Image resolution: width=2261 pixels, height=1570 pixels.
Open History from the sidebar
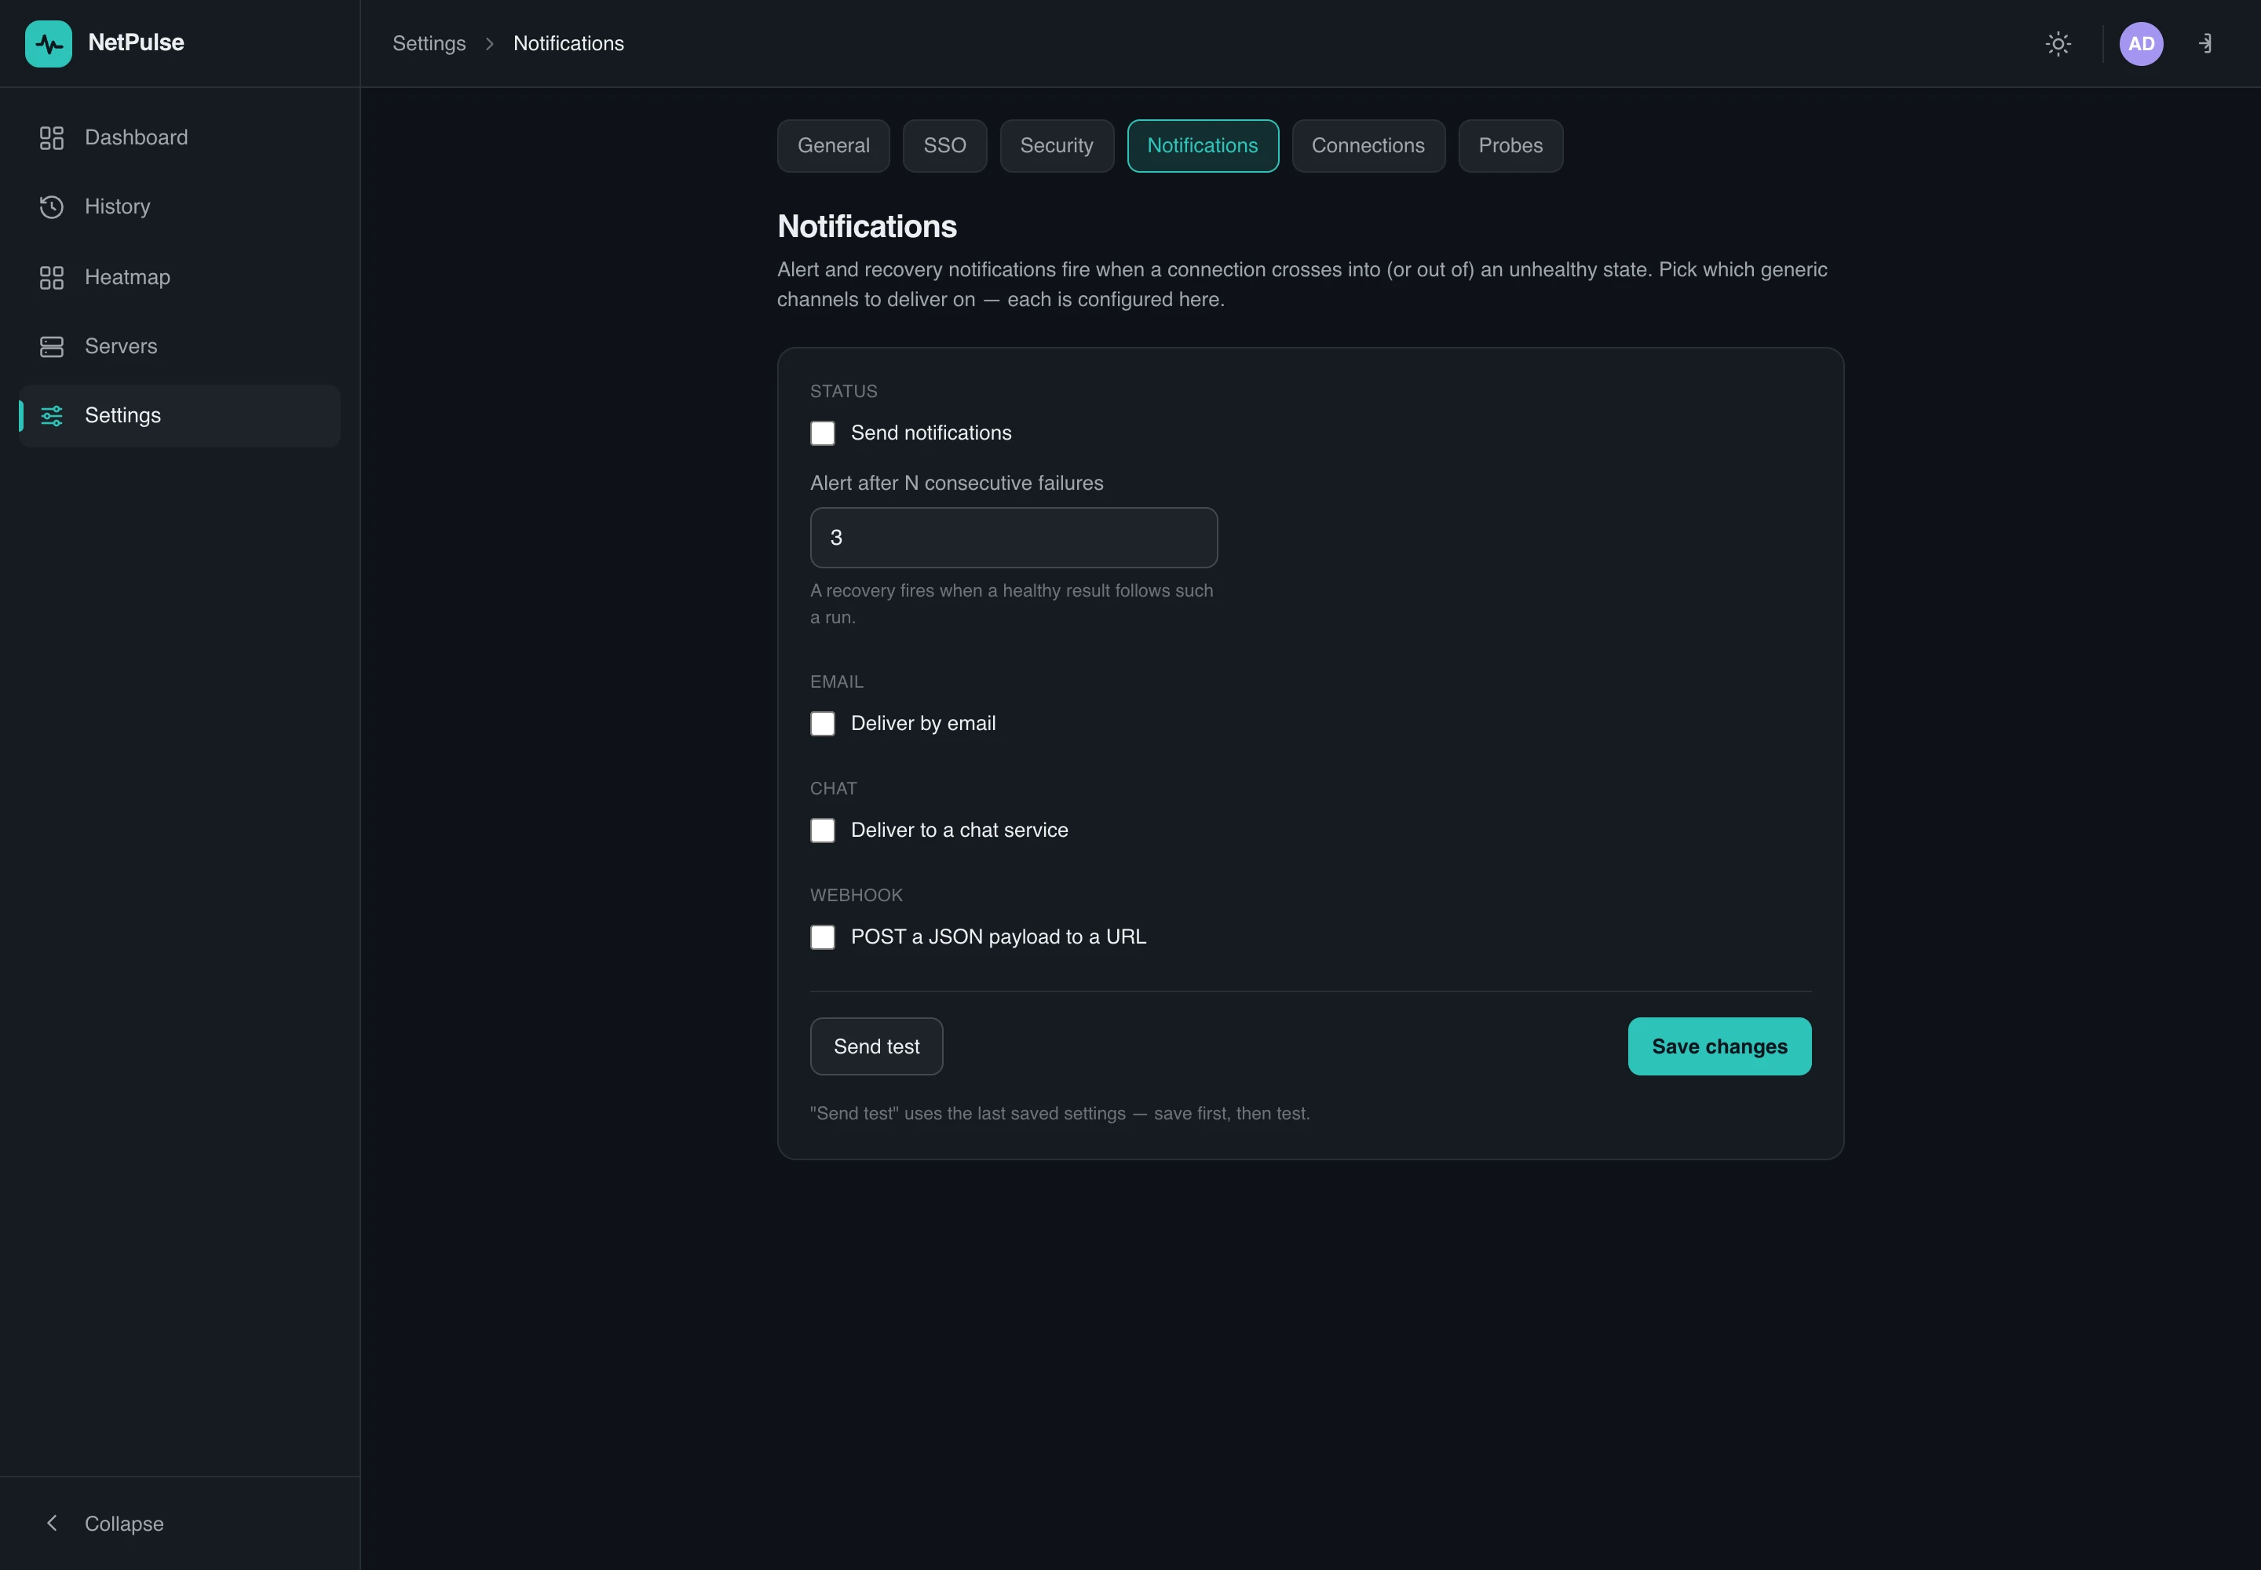[180, 206]
